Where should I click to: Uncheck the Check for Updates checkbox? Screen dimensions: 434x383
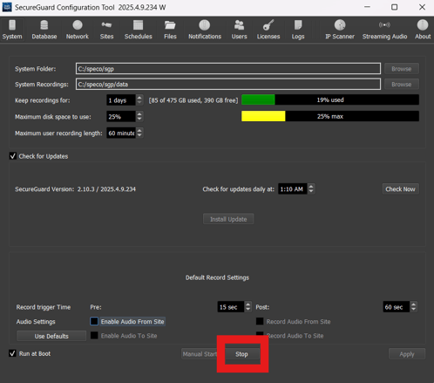[13, 156]
